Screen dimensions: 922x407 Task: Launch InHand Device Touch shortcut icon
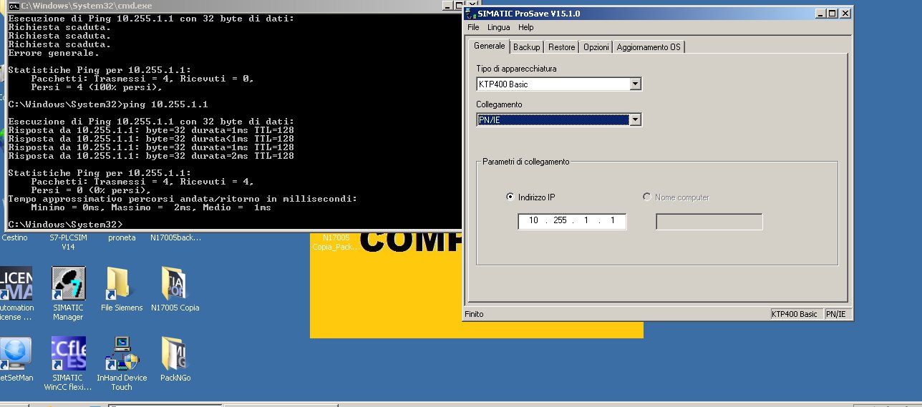(x=120, y=353)
